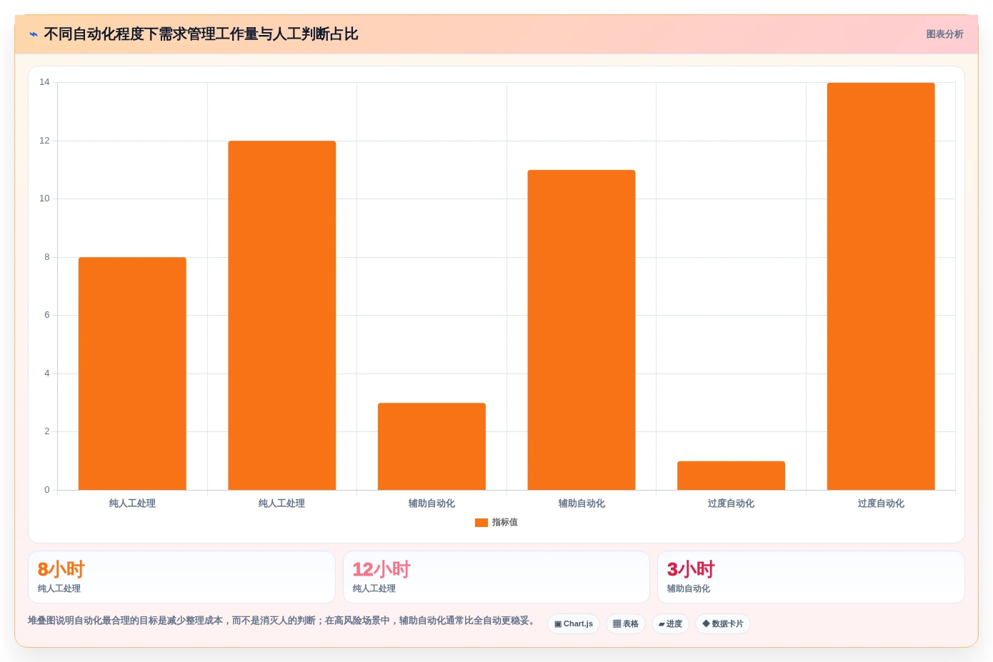Click the y-axis label 14
The width and height of the screenshot is (993, 662).
(44, 82)
